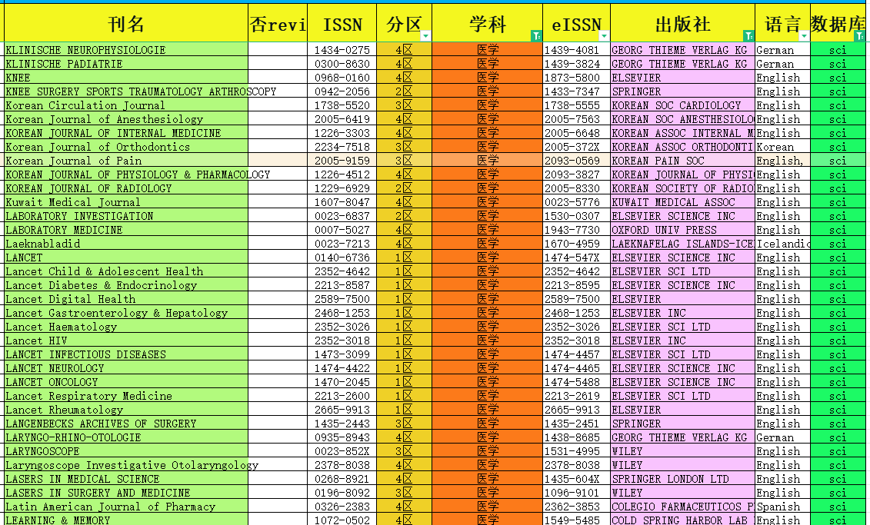Select the Korean Journal of Pain cell

click(x=126, y=161)
